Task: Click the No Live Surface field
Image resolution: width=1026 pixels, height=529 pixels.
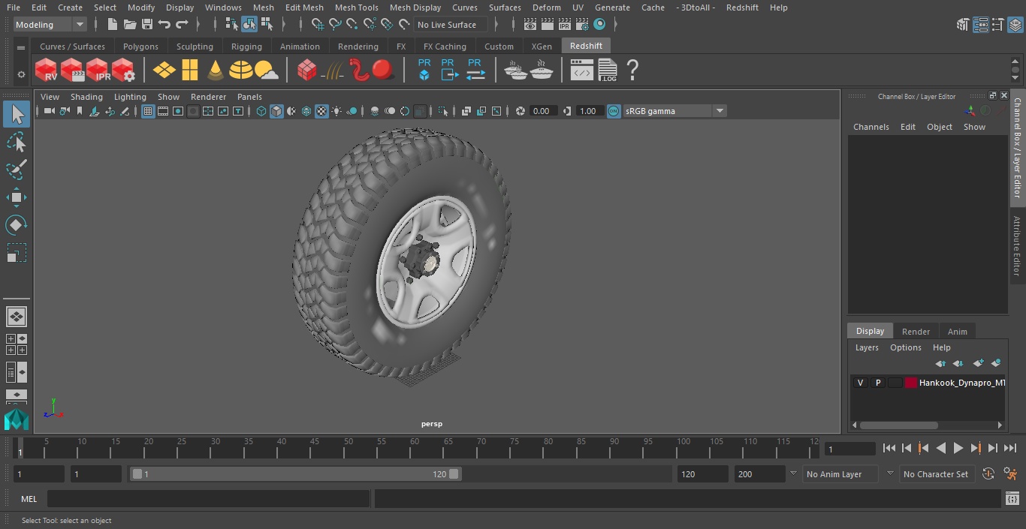Action: click(450, 25)
